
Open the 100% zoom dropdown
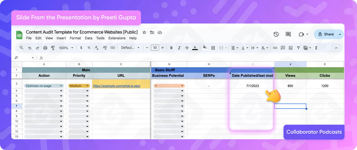pos(65,48)
